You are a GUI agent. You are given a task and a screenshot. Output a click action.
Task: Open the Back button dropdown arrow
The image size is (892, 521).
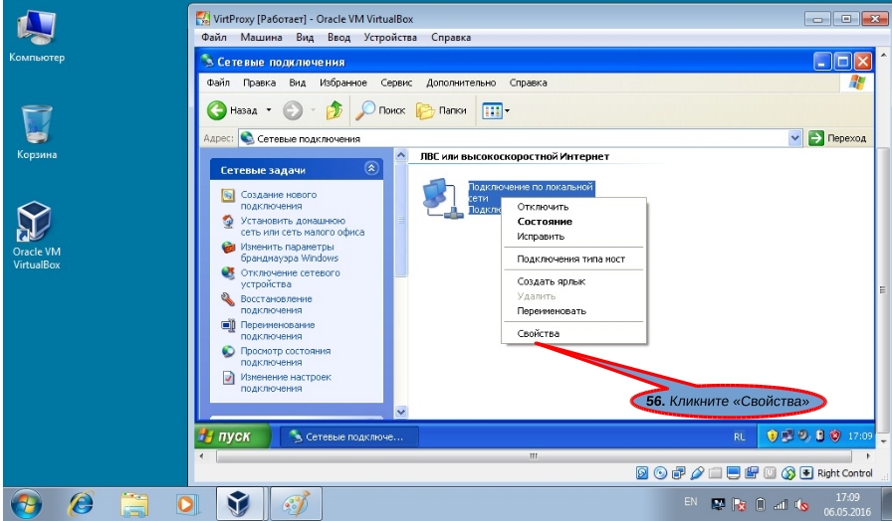coord(269,110)
